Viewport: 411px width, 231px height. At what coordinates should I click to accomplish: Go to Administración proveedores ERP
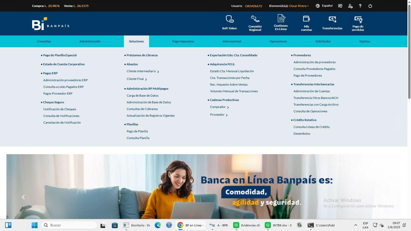pos(66,80)
